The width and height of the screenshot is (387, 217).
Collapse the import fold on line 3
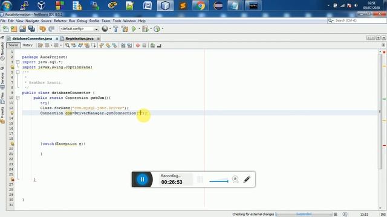18,62
